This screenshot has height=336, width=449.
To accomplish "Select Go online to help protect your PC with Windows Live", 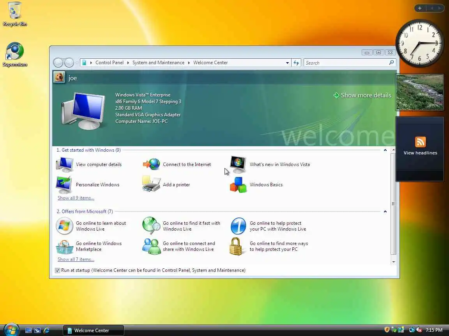I will click(268, 226).
